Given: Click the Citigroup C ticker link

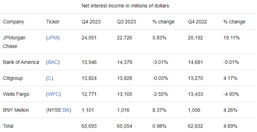Looking at the screenshot, I should [x=50, y=78].
